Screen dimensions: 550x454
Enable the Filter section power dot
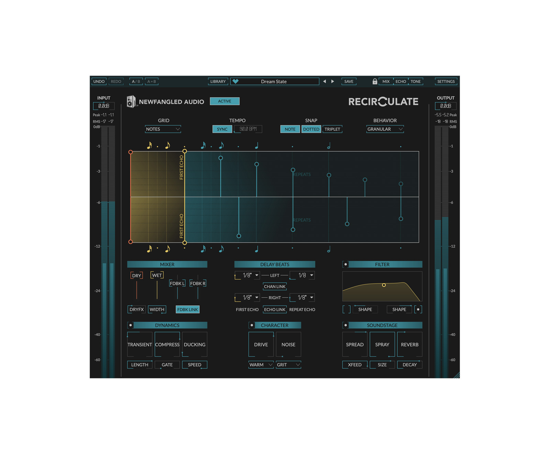(x=345, y=264)
